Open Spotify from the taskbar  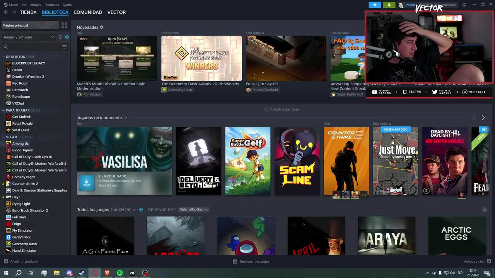[120, 273]
